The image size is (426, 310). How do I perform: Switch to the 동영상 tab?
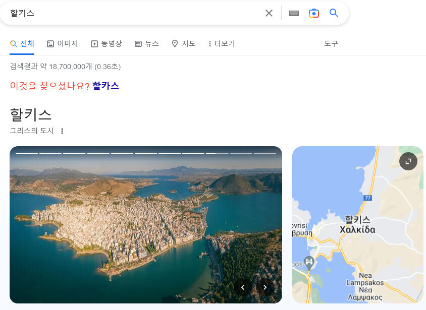coord(107,44)
